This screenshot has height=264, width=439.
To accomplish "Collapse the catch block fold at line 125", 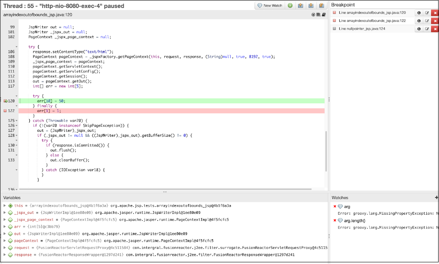I will click(x=16, y=120).
